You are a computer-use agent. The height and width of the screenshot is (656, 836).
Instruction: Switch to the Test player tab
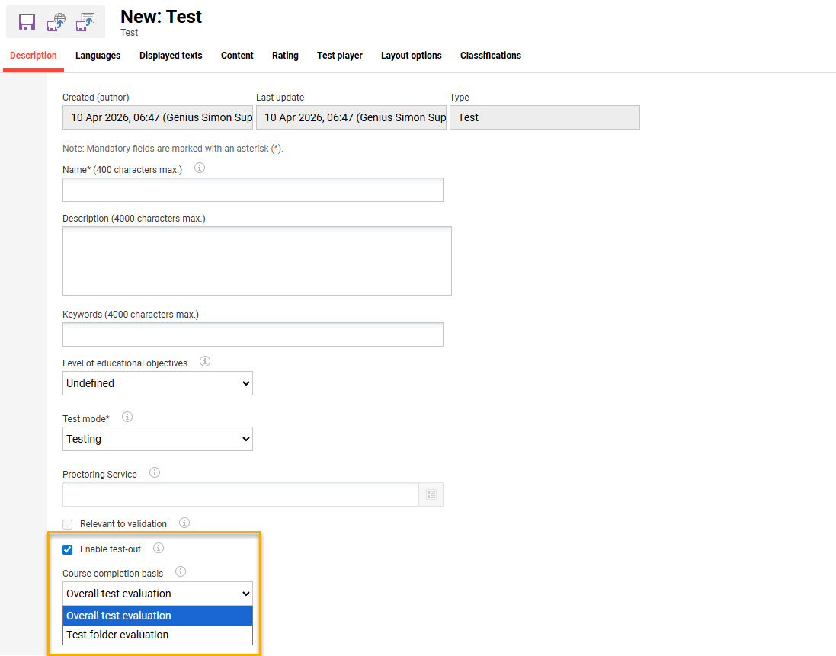point(339,55)
